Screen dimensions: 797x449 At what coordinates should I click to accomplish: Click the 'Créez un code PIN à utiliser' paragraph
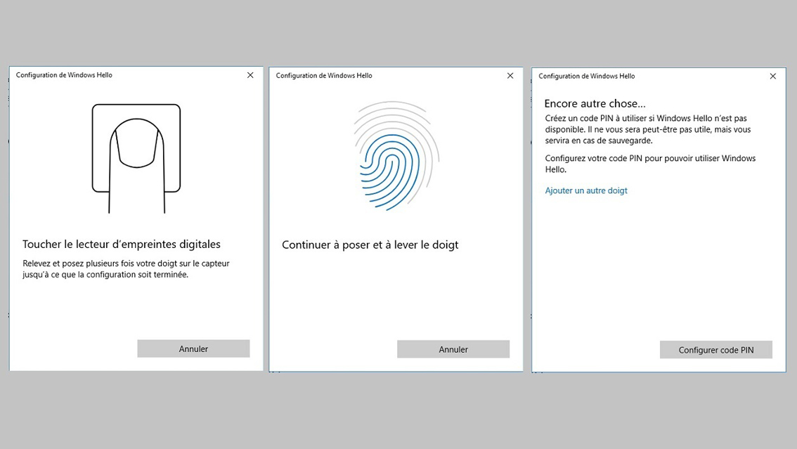(648, 129)
